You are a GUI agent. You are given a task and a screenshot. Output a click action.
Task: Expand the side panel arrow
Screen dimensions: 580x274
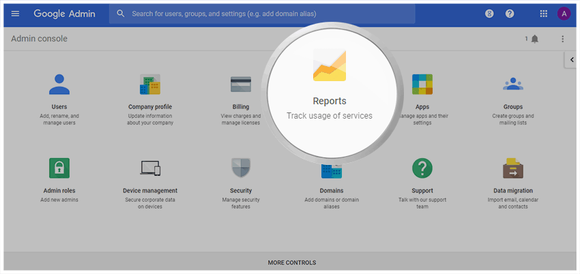coord(572,60)
